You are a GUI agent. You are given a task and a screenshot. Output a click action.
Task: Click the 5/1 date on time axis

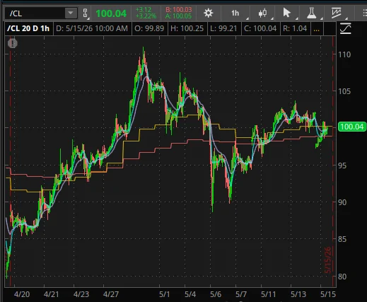165,294
